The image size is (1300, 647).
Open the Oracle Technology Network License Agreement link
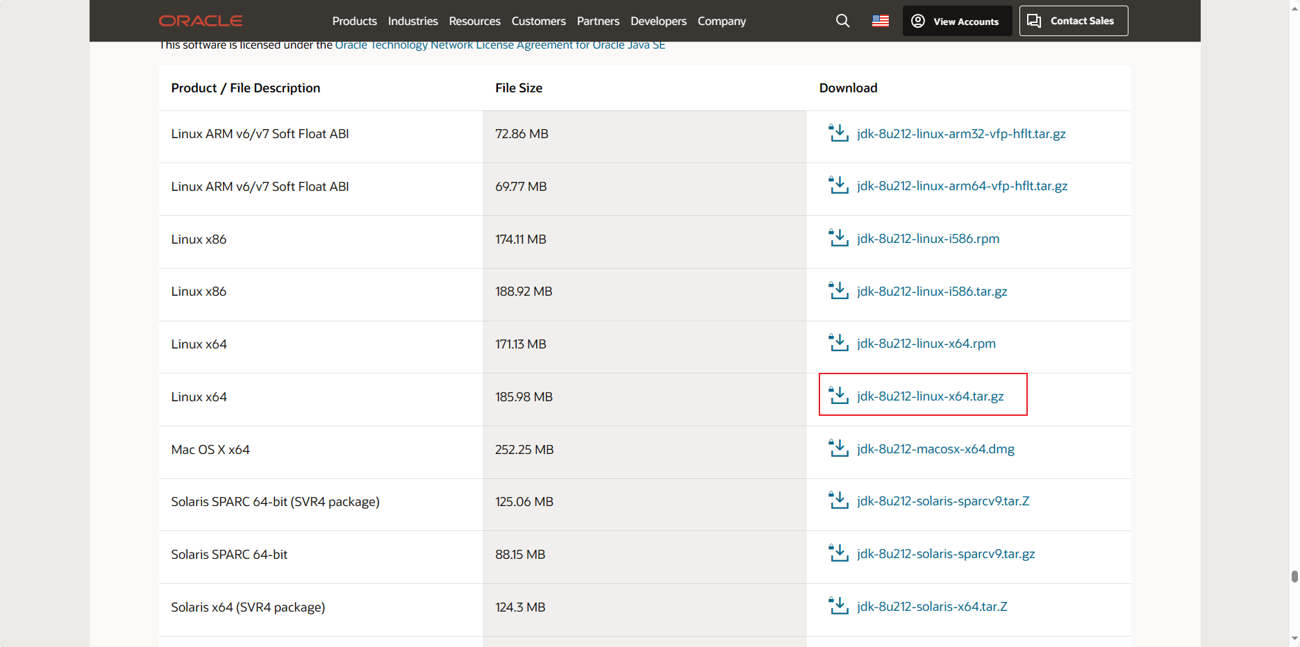pyautogui.click(x=500, y=45)
